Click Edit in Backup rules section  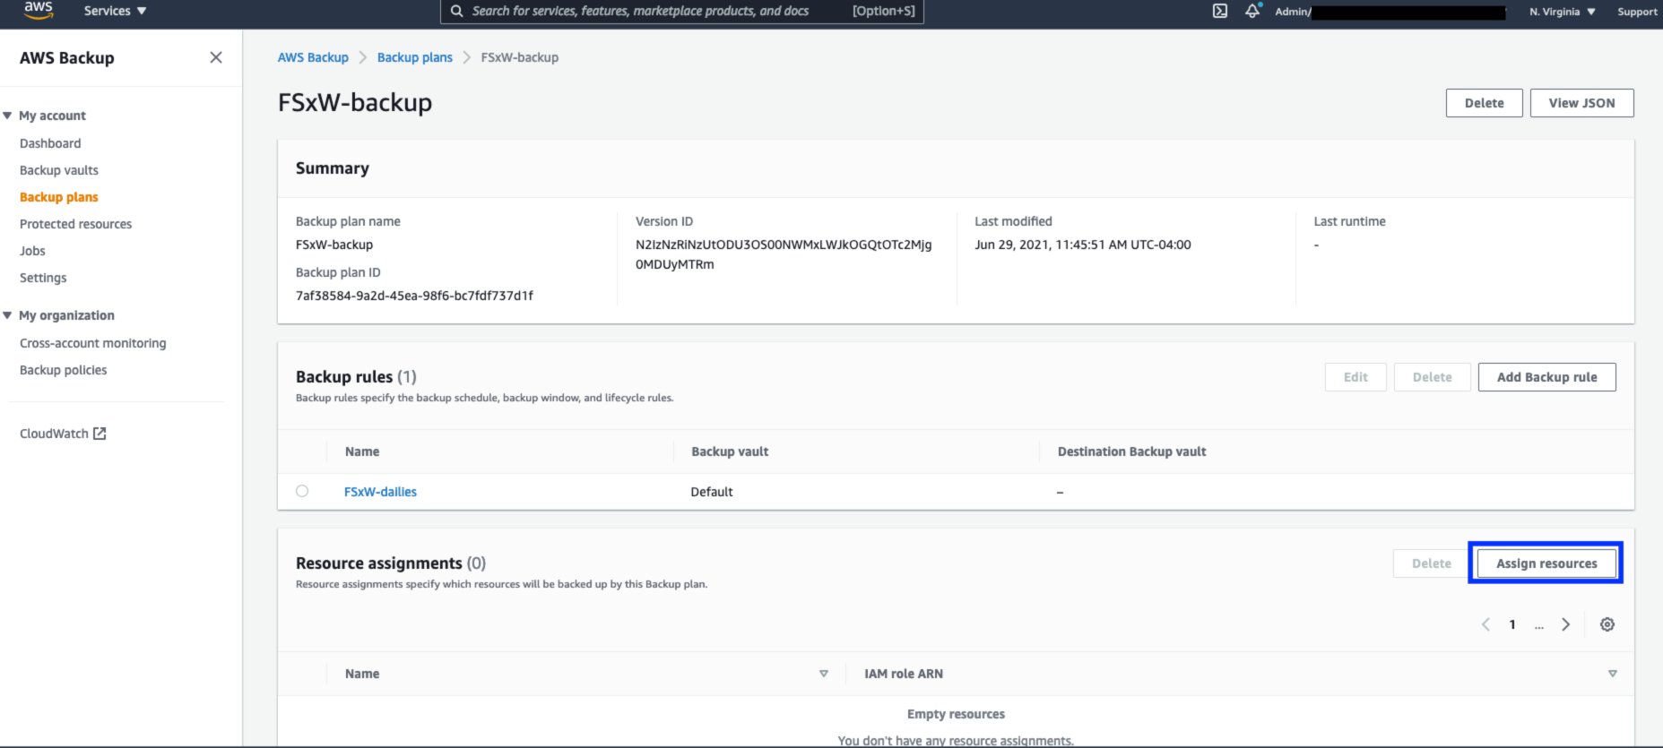[1356, 377]
